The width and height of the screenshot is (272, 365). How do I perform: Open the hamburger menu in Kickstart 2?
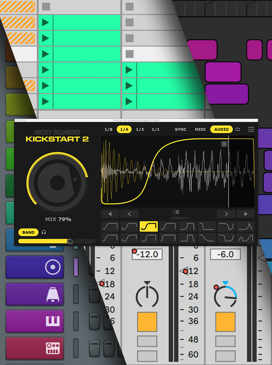click(251, 129)
